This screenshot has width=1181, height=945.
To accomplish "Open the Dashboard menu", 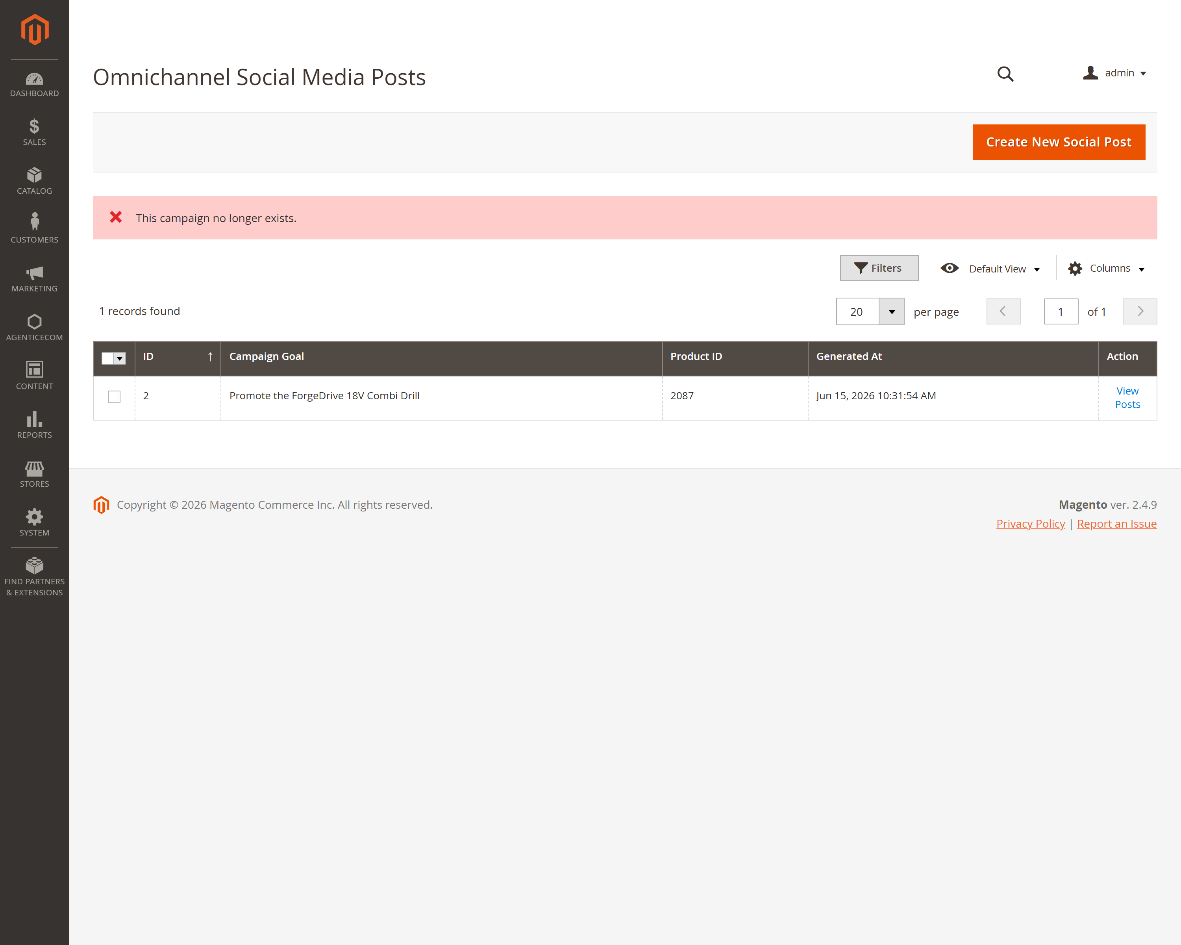I will click(x=35, y=85).
